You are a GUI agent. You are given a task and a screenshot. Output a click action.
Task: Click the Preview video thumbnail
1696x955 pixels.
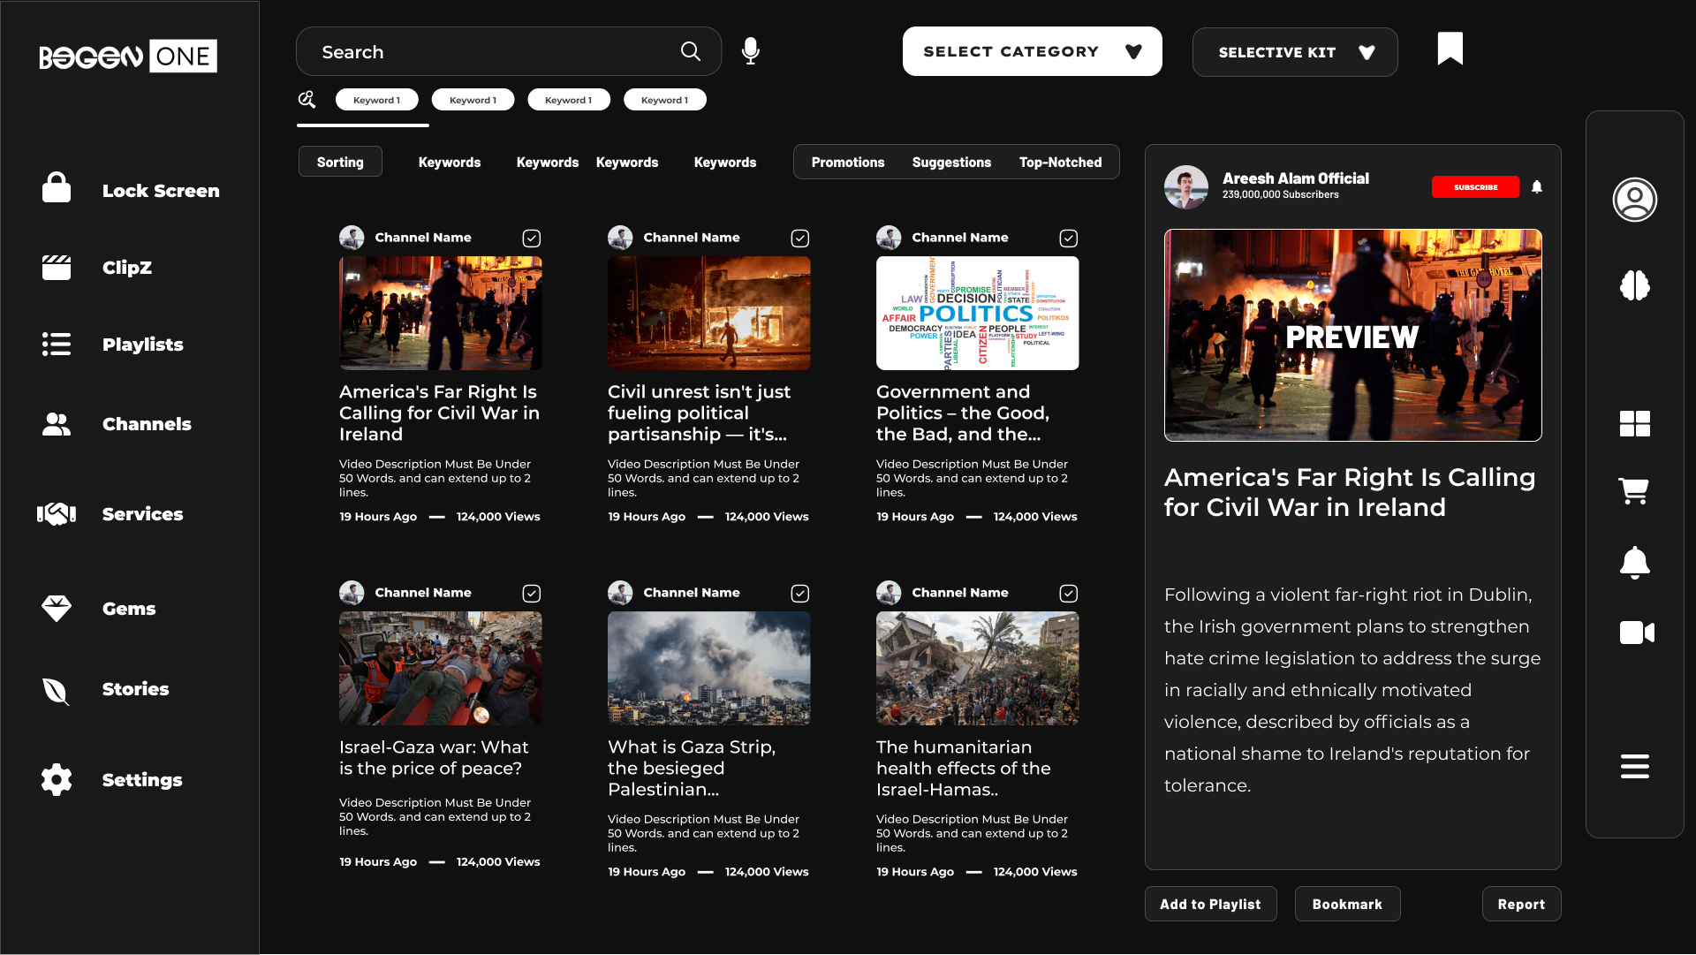(1352, 336)
